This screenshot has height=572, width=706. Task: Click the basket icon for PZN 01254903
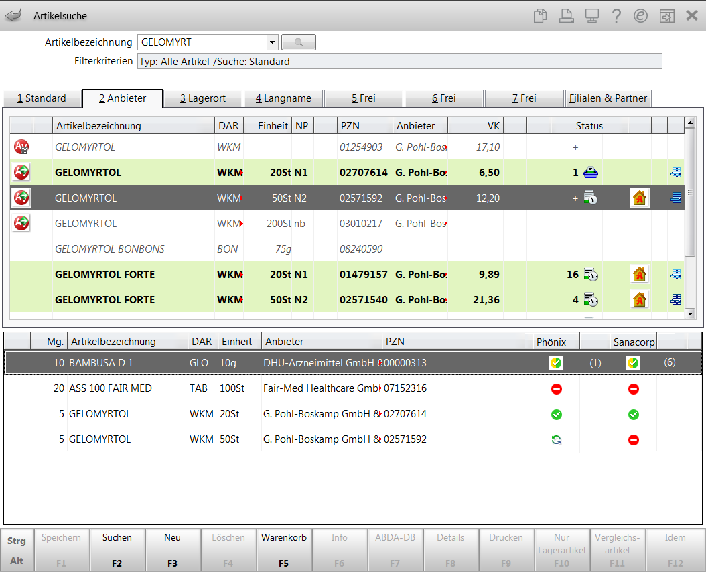coord(21,147)
